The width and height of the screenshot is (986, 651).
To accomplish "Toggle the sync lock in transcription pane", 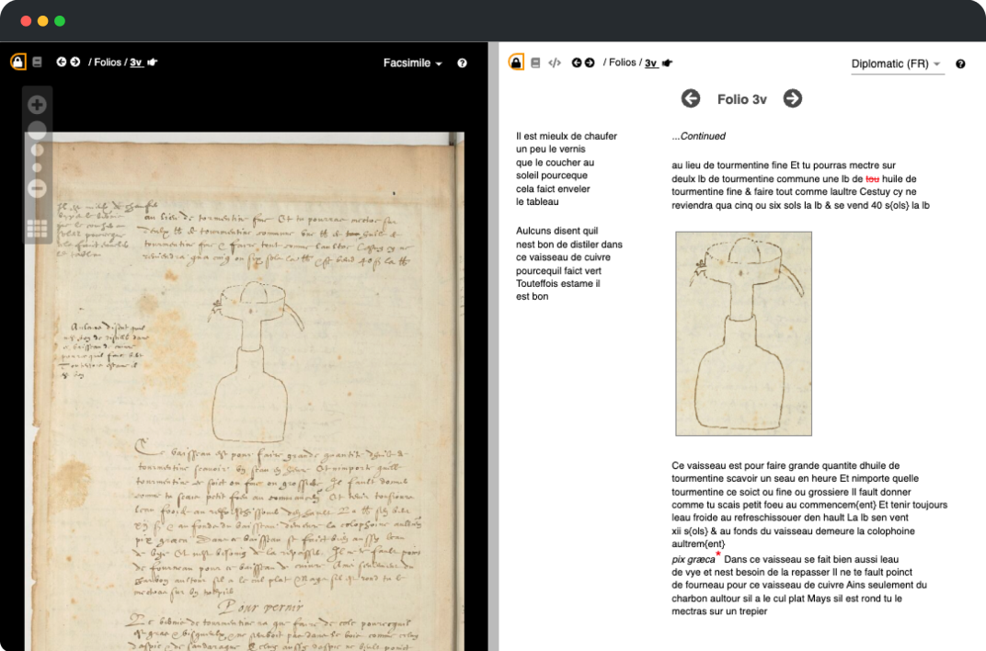I will pos(517,63).
